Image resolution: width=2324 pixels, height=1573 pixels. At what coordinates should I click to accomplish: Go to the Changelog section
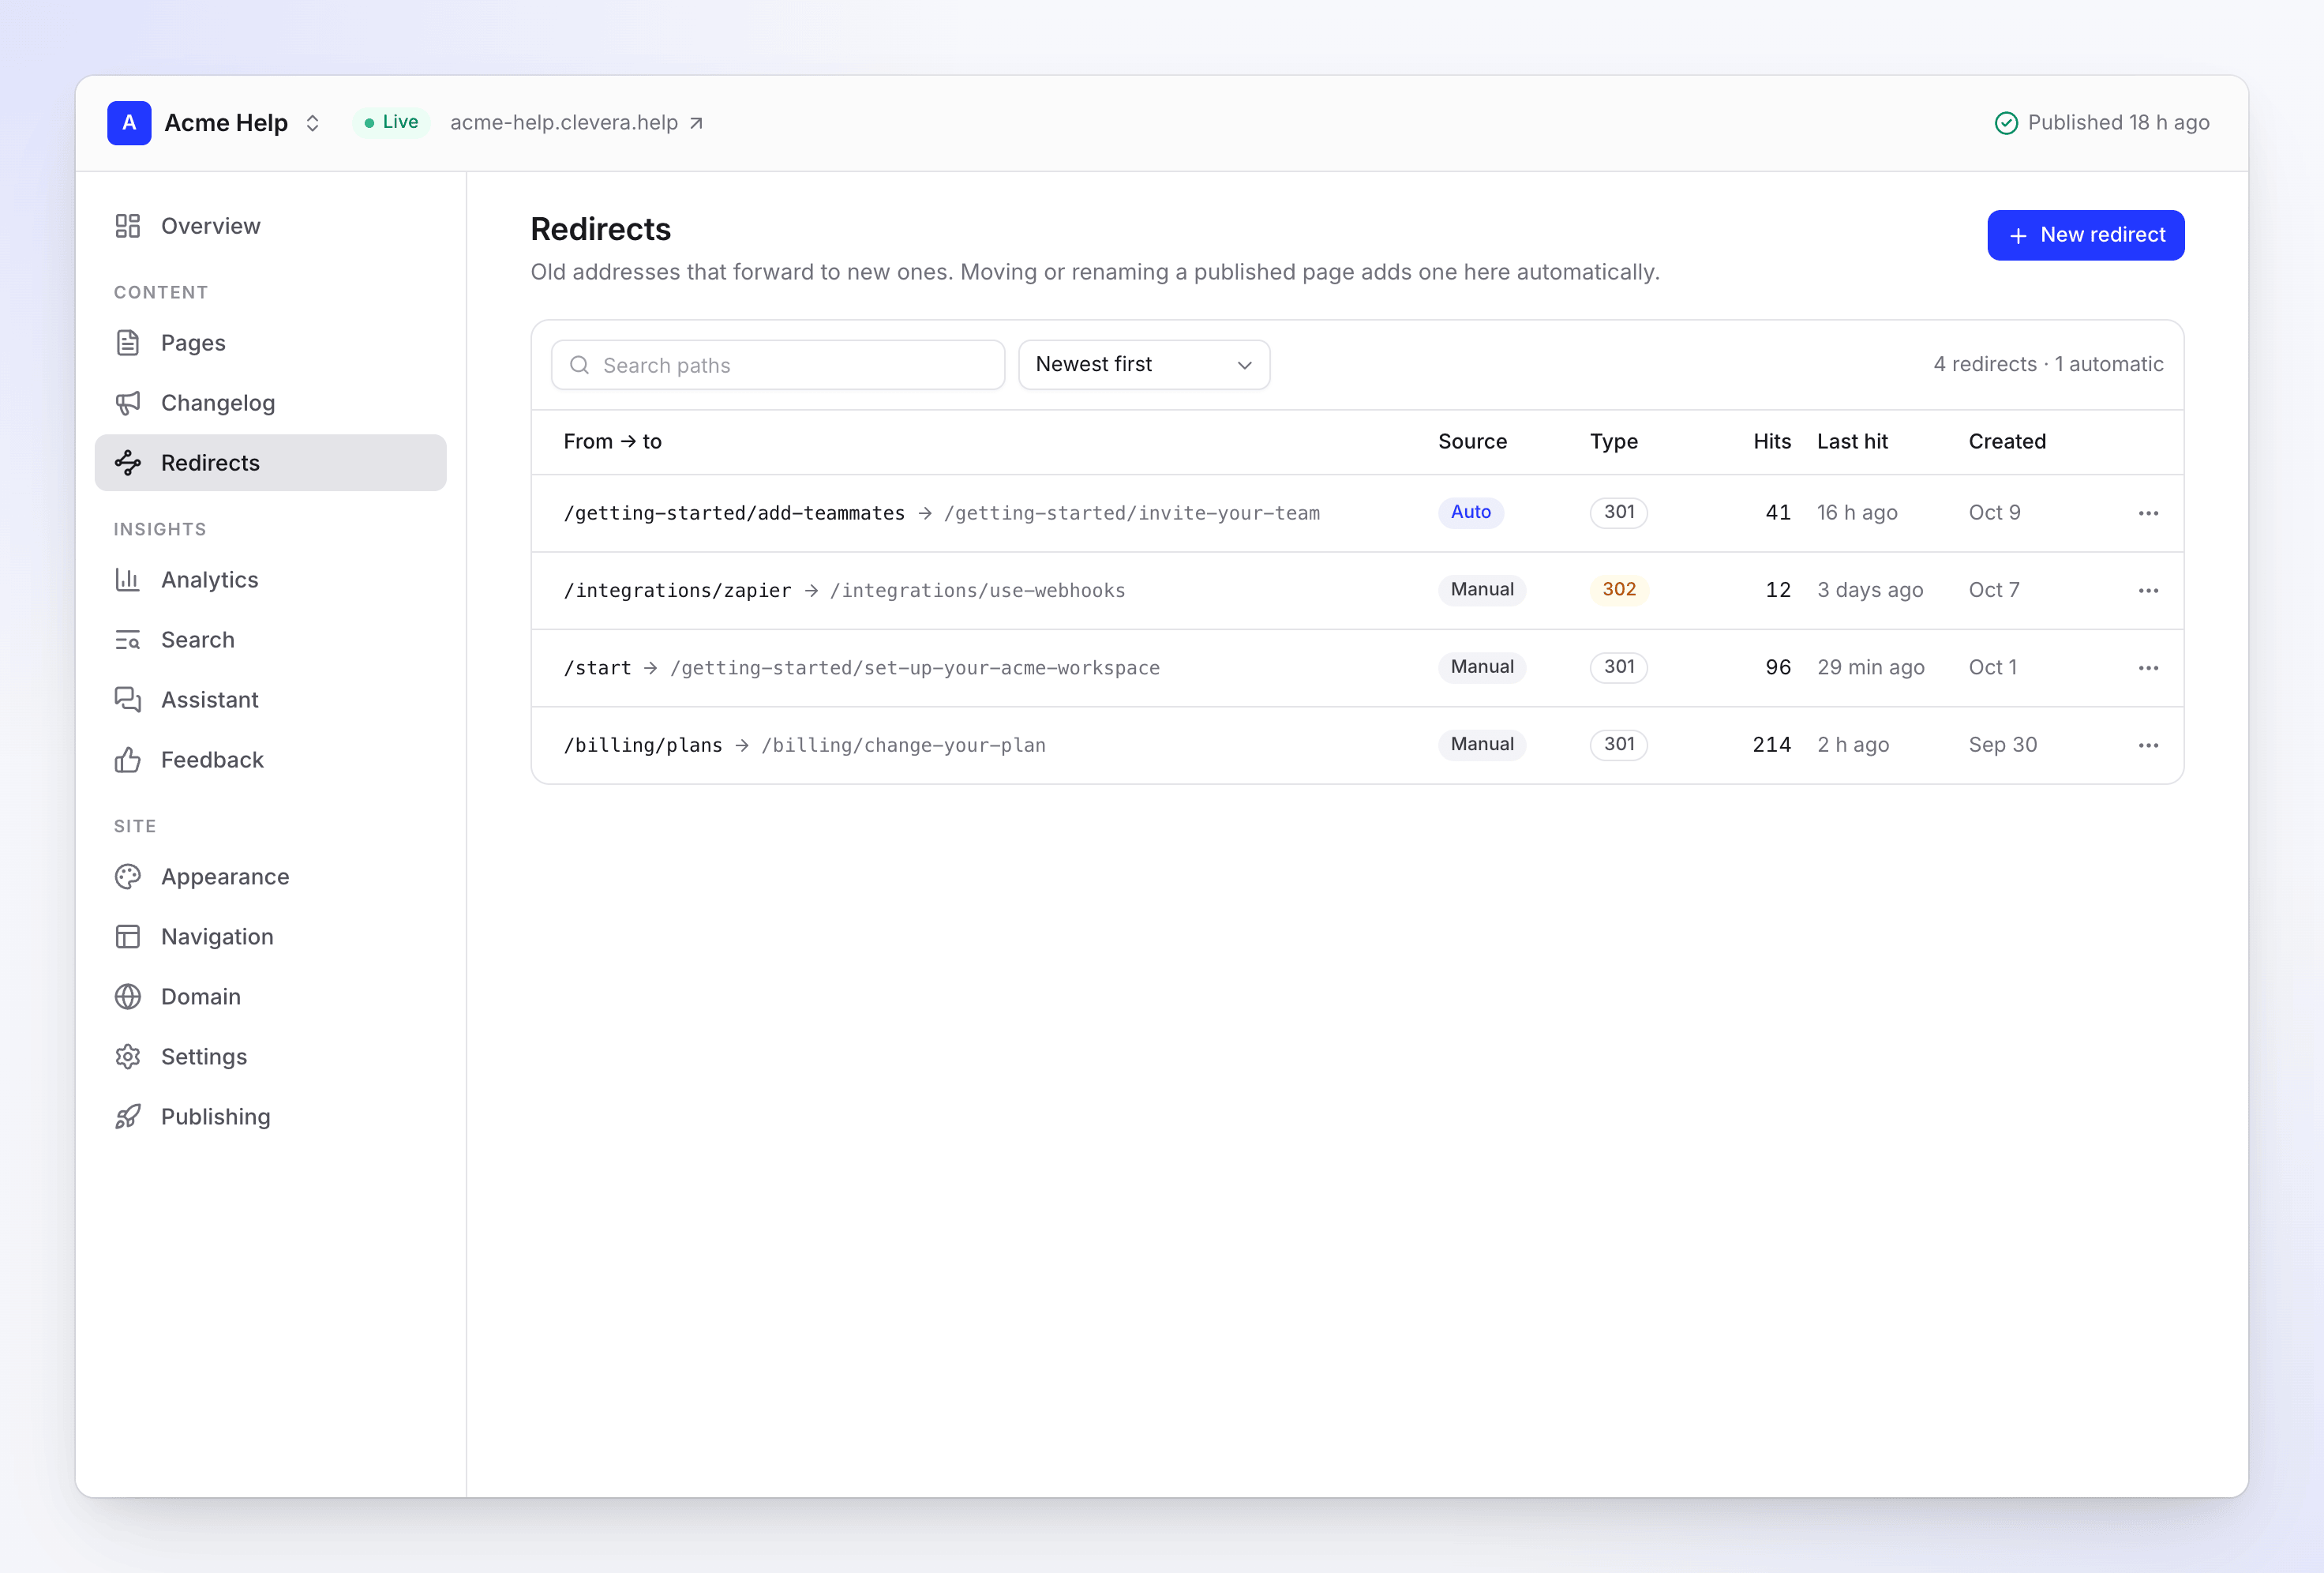[x=270, y=402]
